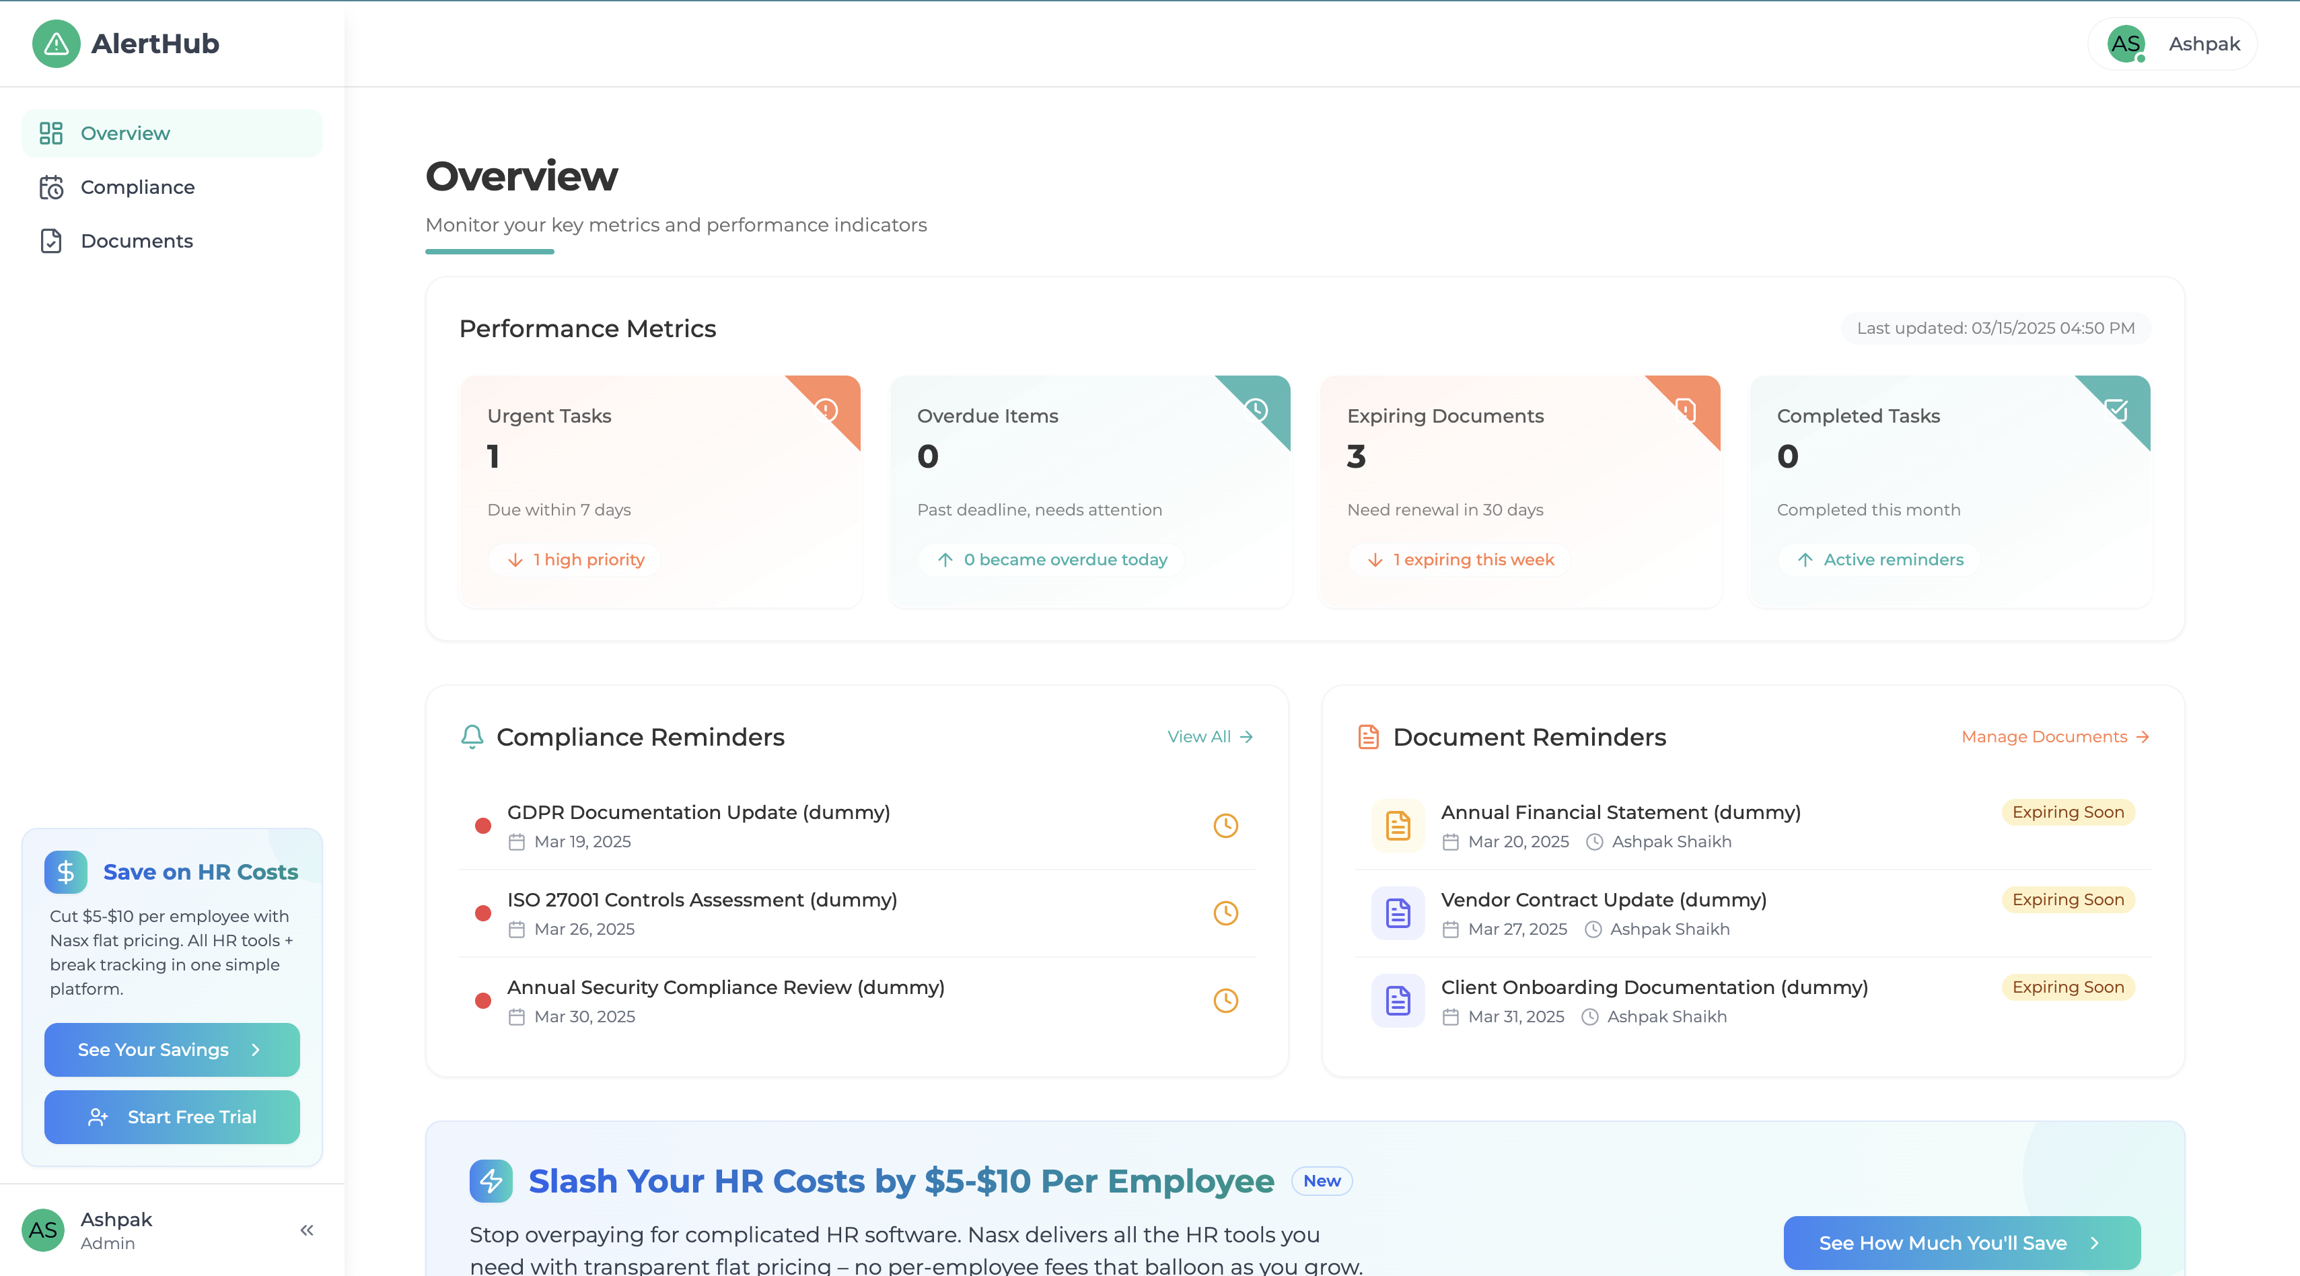The image size is (2300, 1276).
Task: Click 'Mar 20, 2025' date under Annual Financial Statement
Action: 1519,842
